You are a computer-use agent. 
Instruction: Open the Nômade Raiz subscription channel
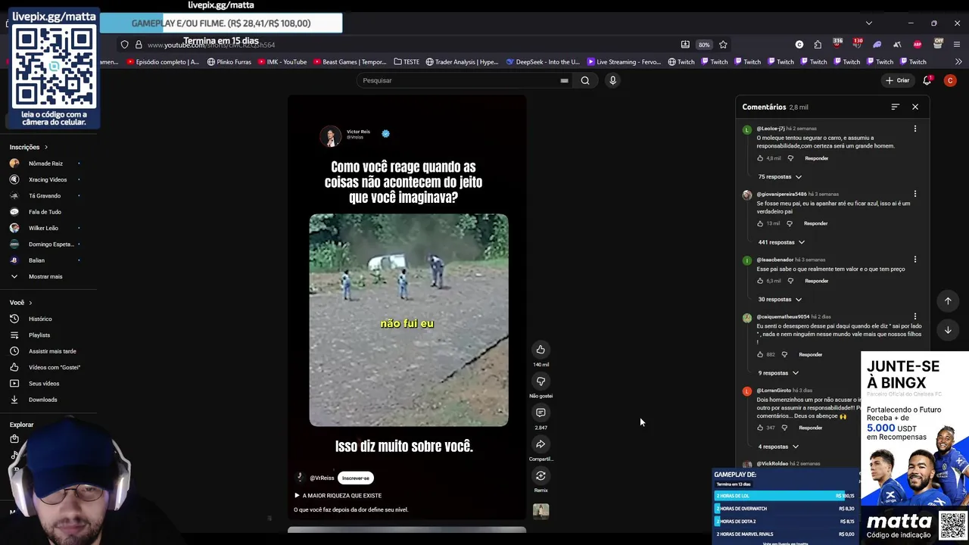tap(45, 163)
